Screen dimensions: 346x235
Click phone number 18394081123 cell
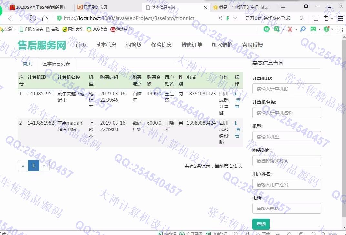pyautogui.click(x=201, y=94)
